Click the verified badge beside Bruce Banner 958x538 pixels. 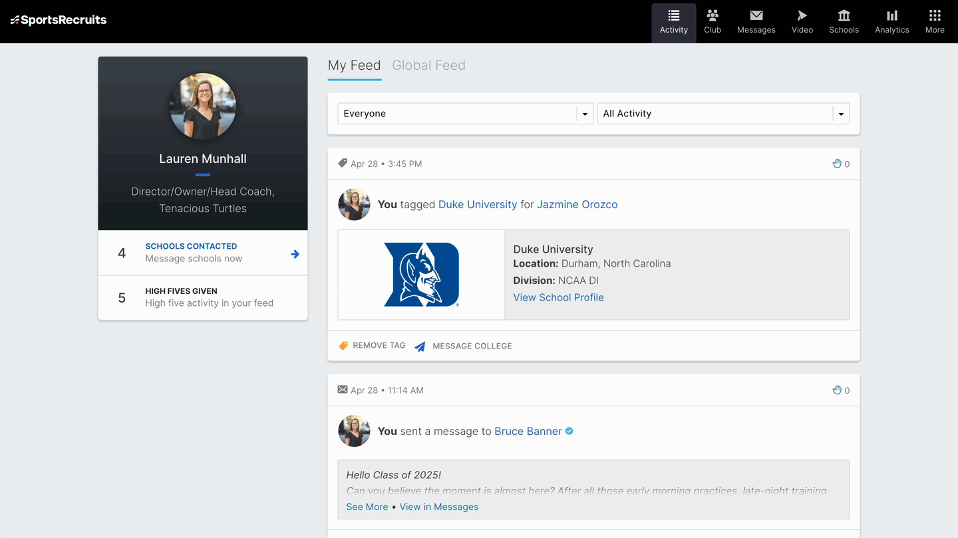(569, 431)
